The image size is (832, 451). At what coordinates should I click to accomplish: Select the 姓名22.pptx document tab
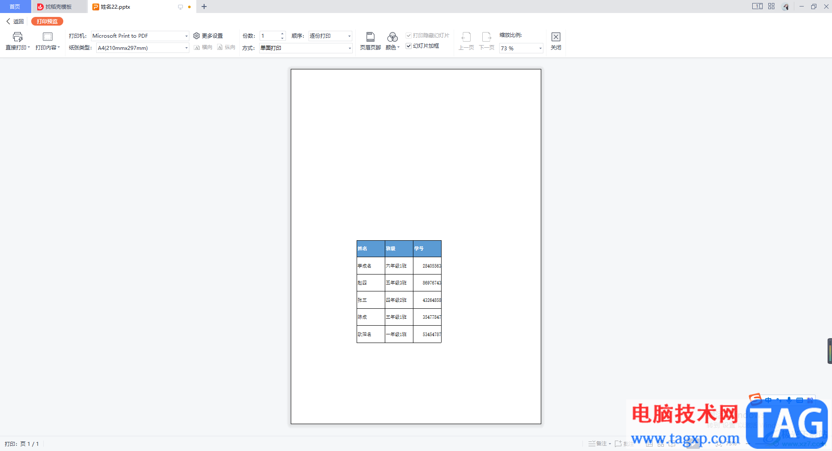[142, 7]
